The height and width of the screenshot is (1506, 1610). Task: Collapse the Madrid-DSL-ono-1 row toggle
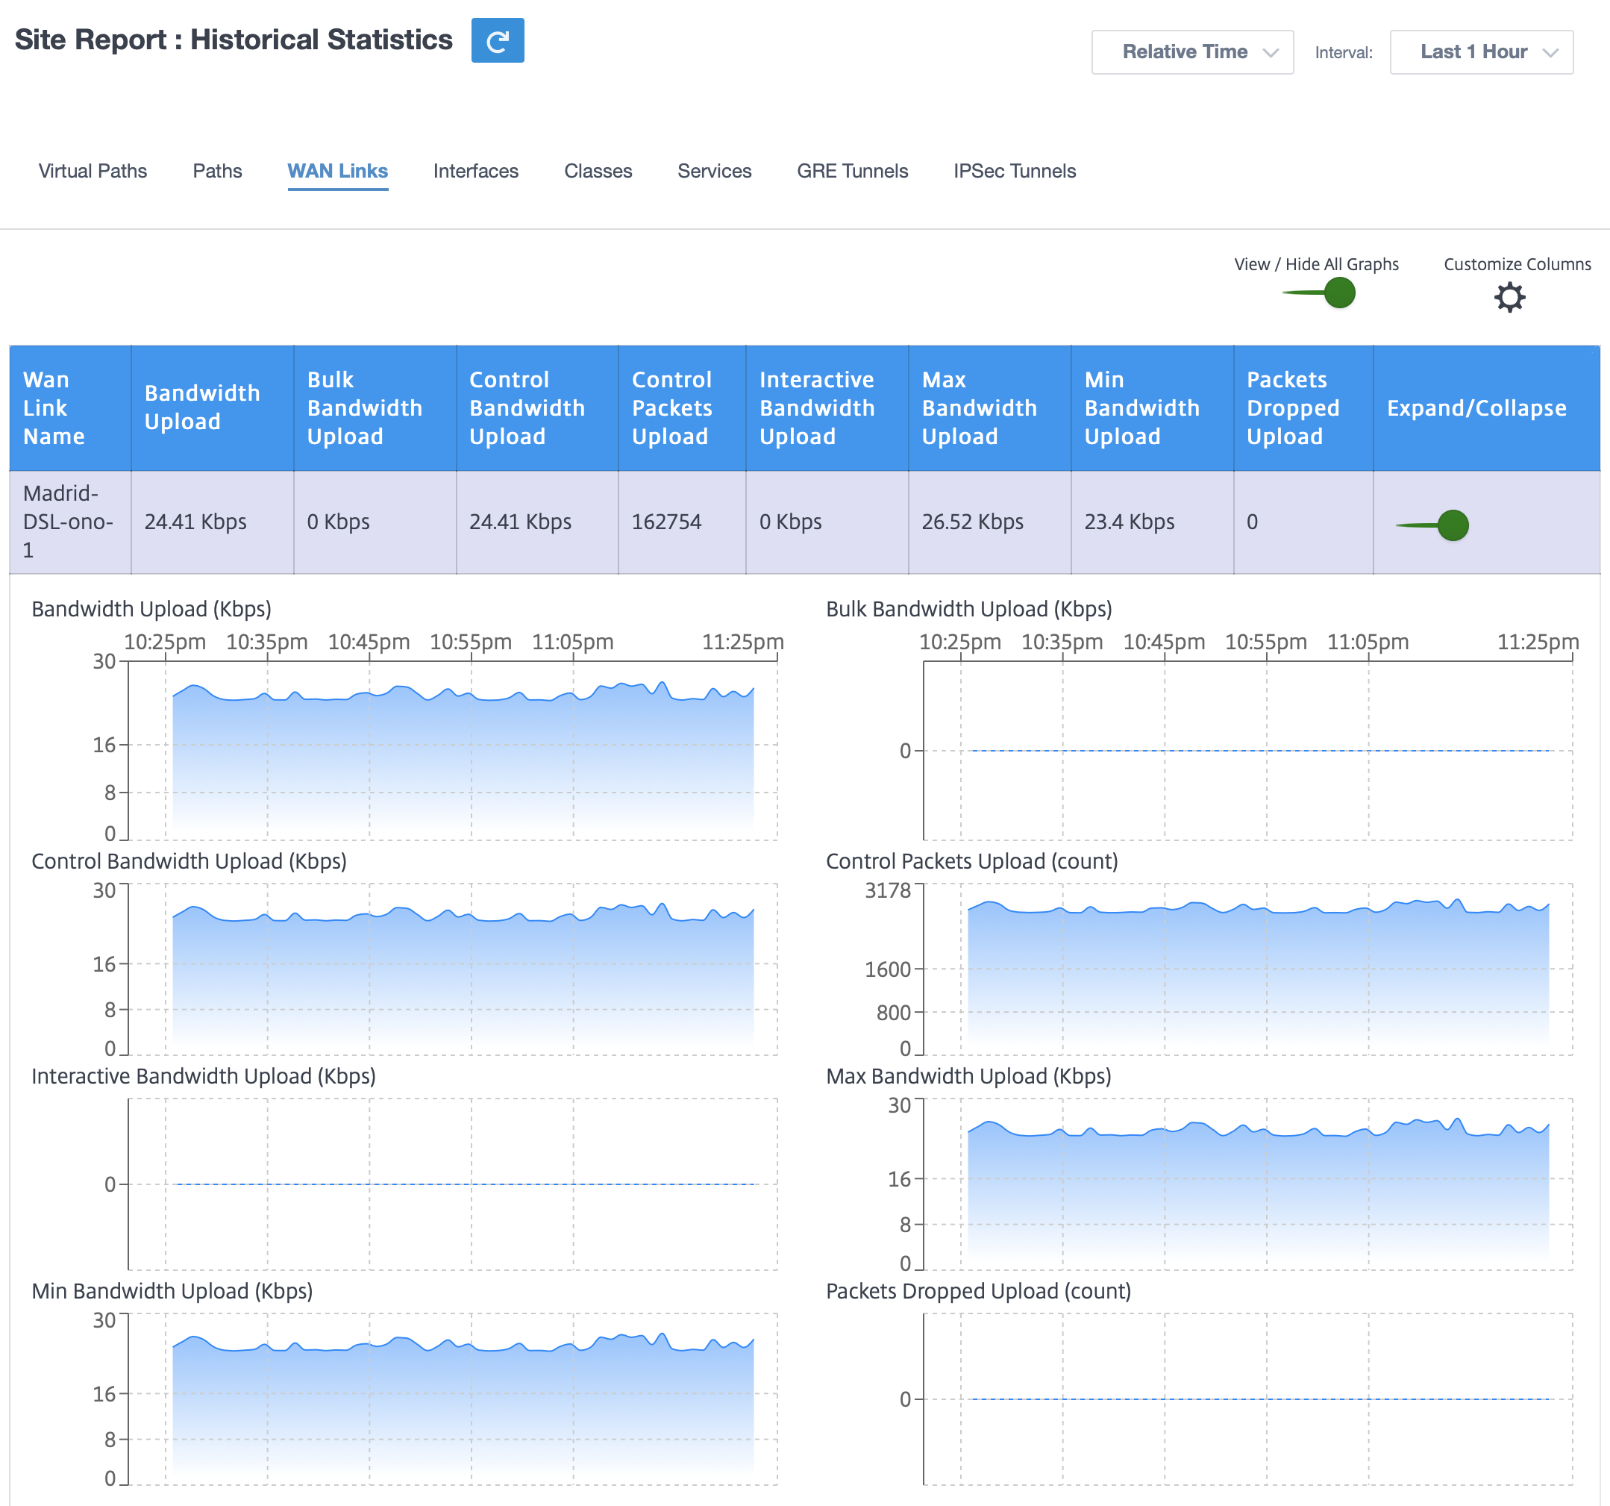(1432, 525)
